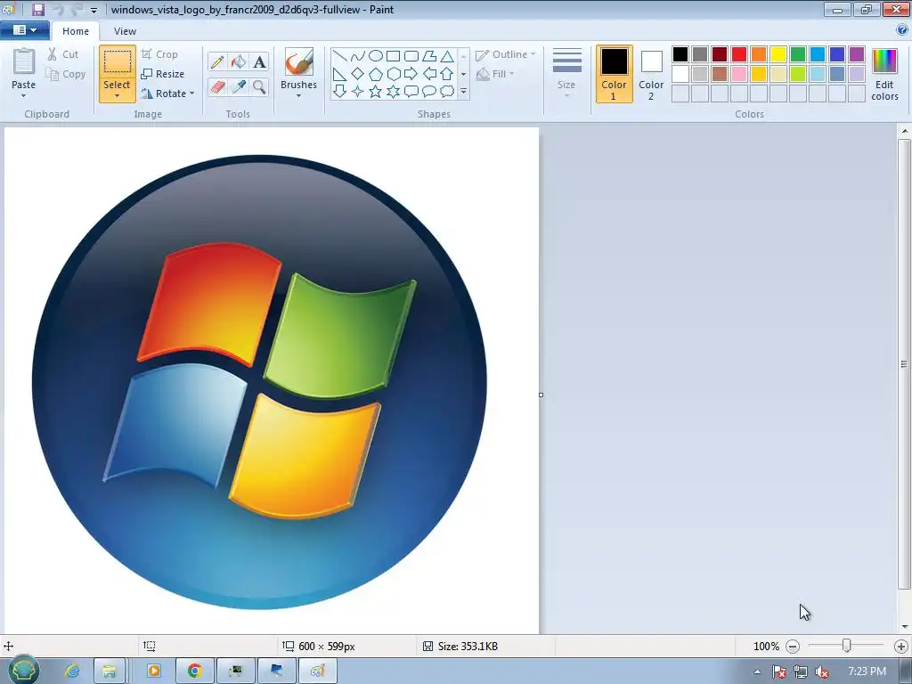The image size is (912, 684).
Task: Choose the Left arrow shape
Action: pos(429,74)
